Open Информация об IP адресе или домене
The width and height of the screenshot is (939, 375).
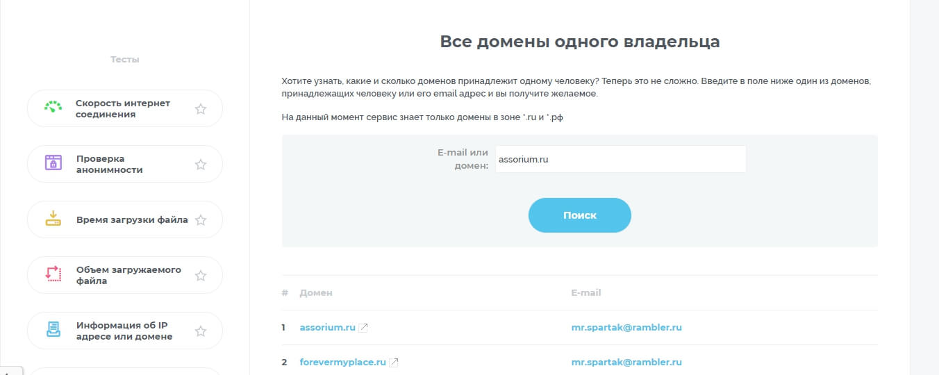tap(125, 331)
